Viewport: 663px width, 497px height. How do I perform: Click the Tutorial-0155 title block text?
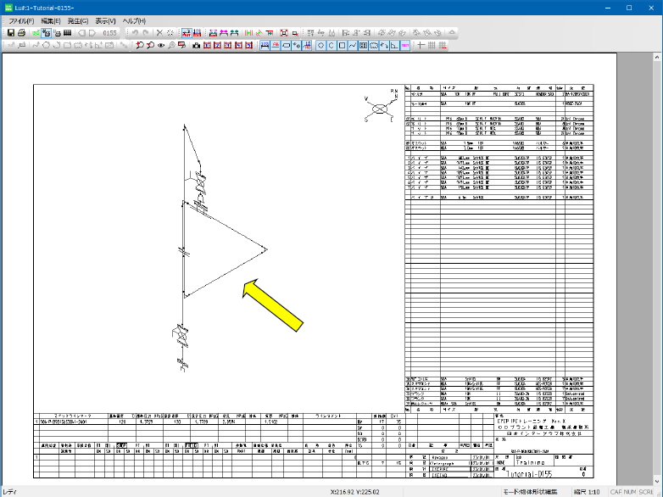[528, 474]
